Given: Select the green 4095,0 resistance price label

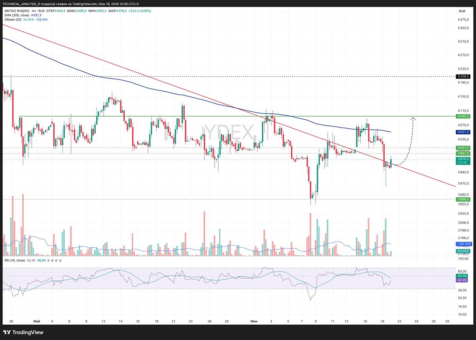Looking at the screenshot, I should [x=463, y=116].
